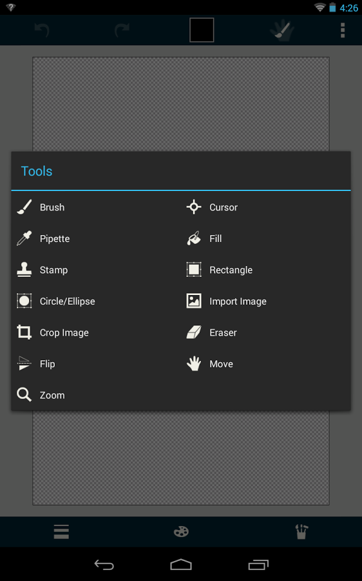Tap the black color swatch in top bar
Image resolution: width=362 pixels, height=581 pixels.
202,30
